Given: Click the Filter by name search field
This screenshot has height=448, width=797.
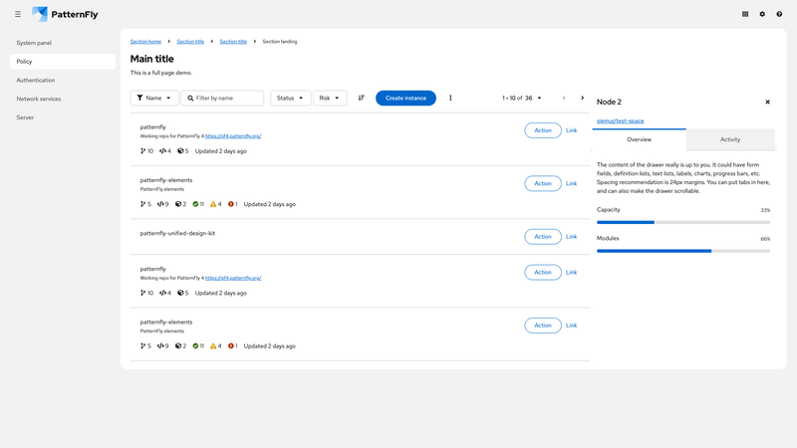Looking at the screenshot, I should tap(227, 99).
